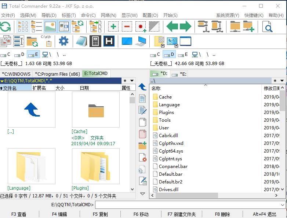Click F3 查看 button

[x=19, y=214]
